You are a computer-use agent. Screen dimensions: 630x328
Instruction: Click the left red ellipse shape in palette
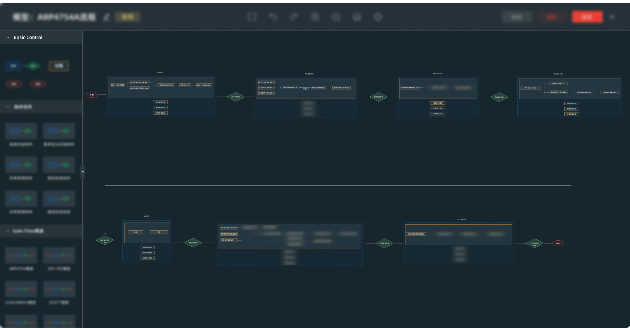(x=14, y=84)
